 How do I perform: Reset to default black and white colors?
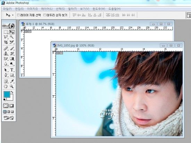point(5,100)
